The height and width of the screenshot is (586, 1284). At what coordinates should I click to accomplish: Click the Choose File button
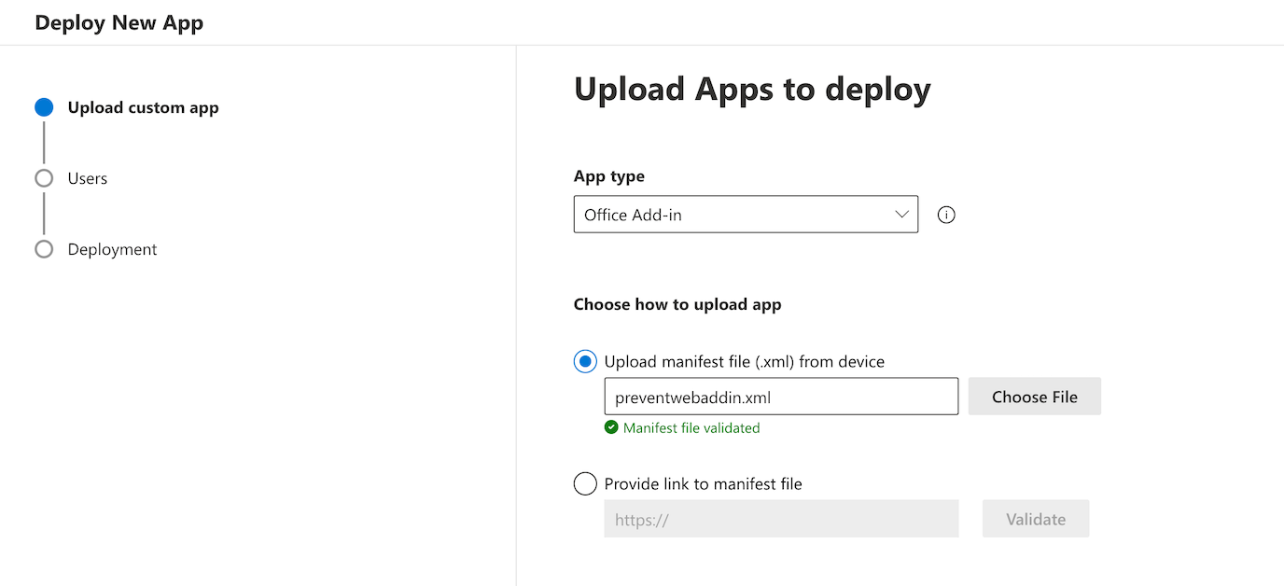click(1034, 396)
